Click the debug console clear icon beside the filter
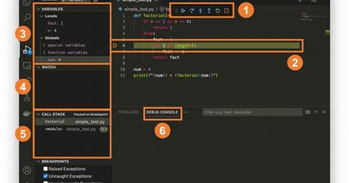Image resolution: width=349 pixels, height=183 pixels. point(308,112)
